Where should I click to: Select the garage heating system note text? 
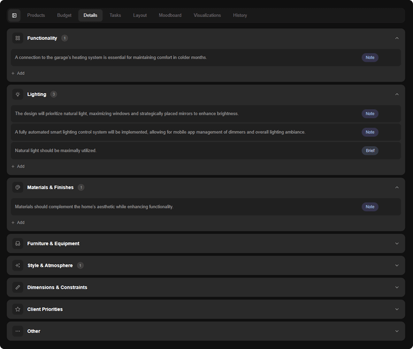pos(111,58)
